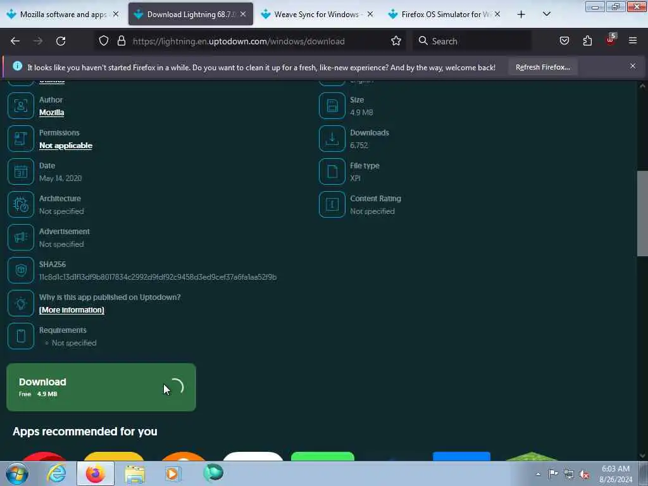648x486 pixels.
Task: Close the Firefox OS Simulator tab
Action: [497, 15]
